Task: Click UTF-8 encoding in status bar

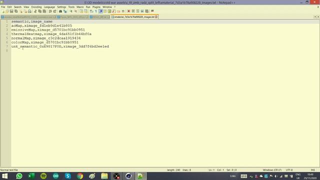Action: (x=289, y=170)
